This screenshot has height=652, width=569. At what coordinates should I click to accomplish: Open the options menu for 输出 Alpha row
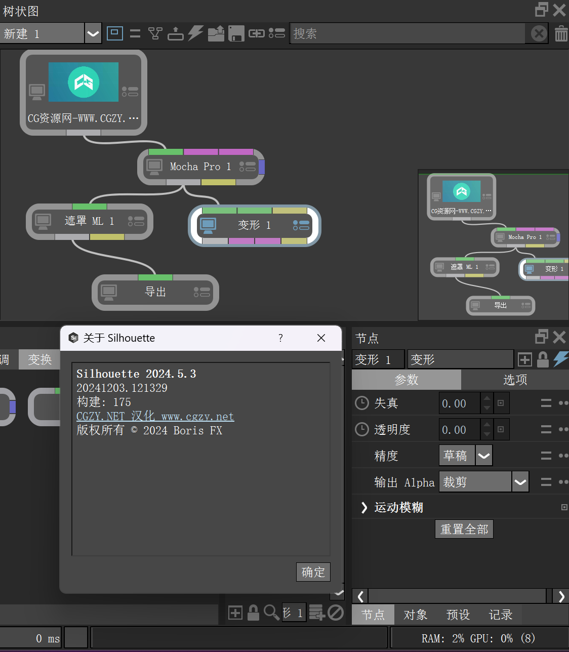click(x=546, y=482)
